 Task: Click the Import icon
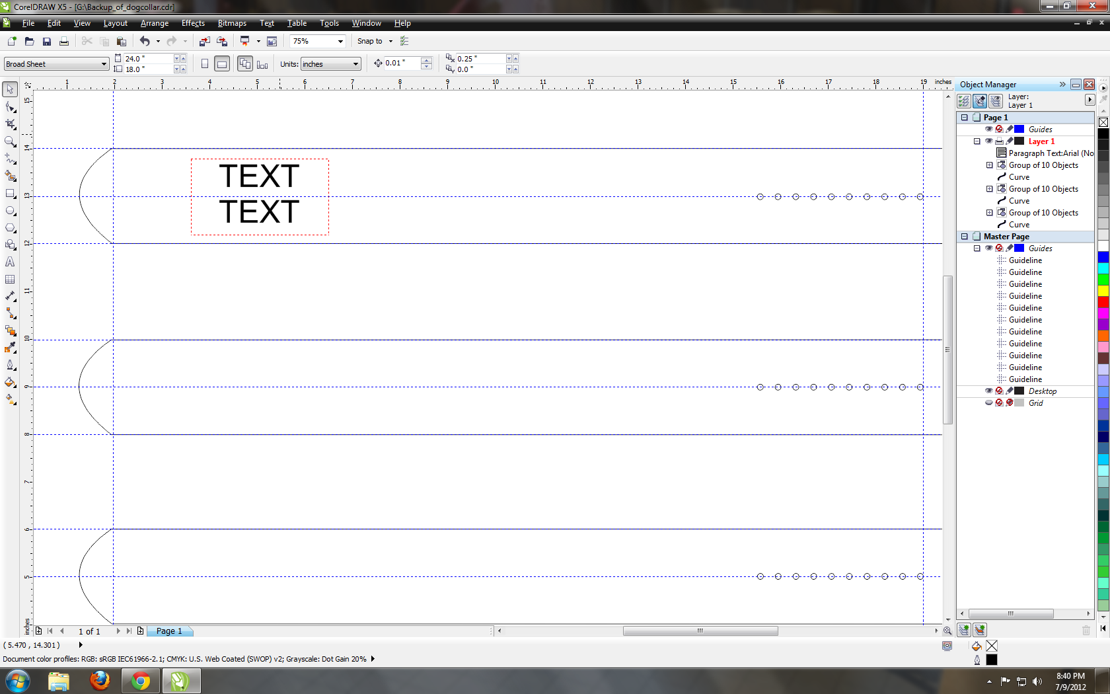click(204, 41)
